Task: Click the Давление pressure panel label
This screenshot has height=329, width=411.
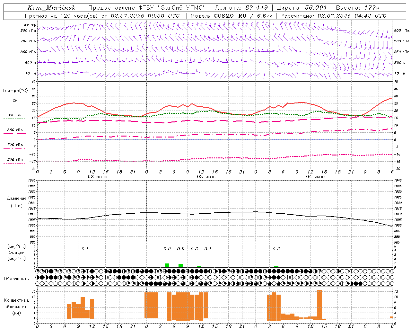Action: click(16, 199)
